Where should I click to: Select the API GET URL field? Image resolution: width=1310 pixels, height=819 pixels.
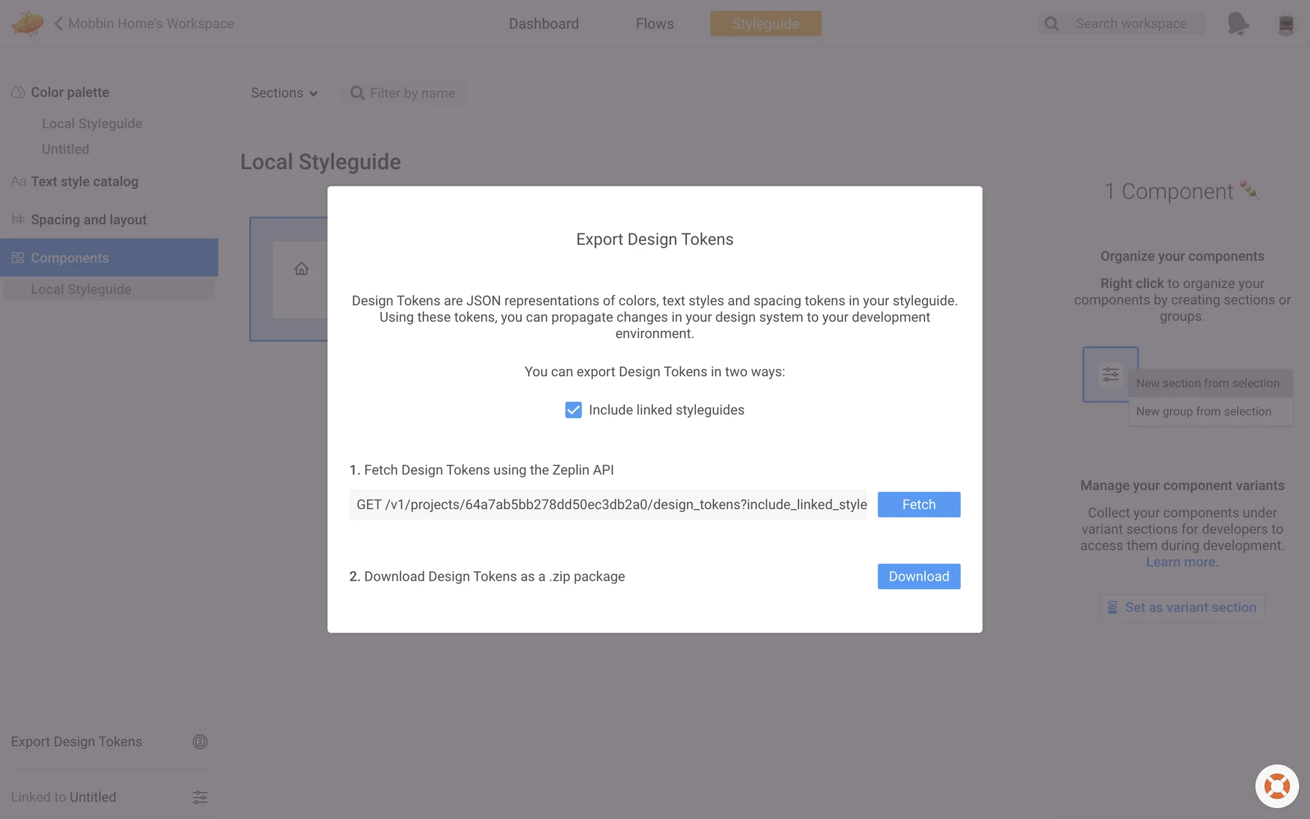click(607, 505)
